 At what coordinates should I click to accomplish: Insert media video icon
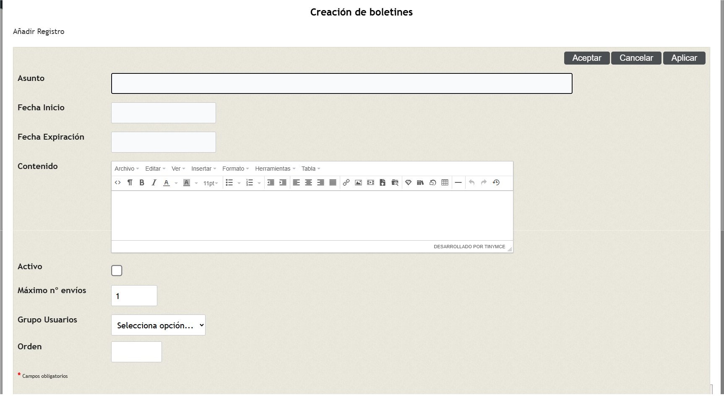(370, 182)
